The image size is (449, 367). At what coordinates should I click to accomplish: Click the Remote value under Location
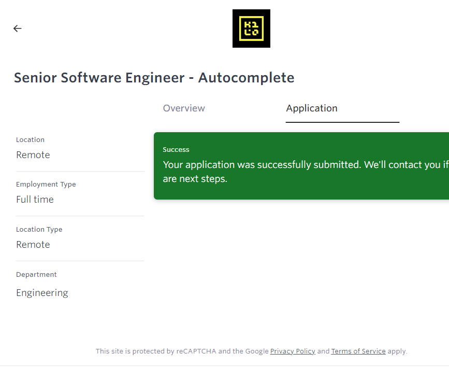coord(33,155)
